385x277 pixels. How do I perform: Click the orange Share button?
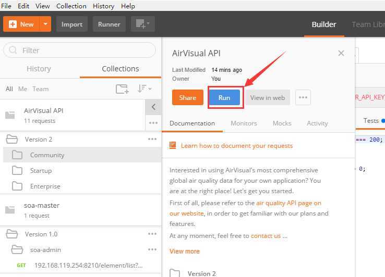[x=188, y=97]
